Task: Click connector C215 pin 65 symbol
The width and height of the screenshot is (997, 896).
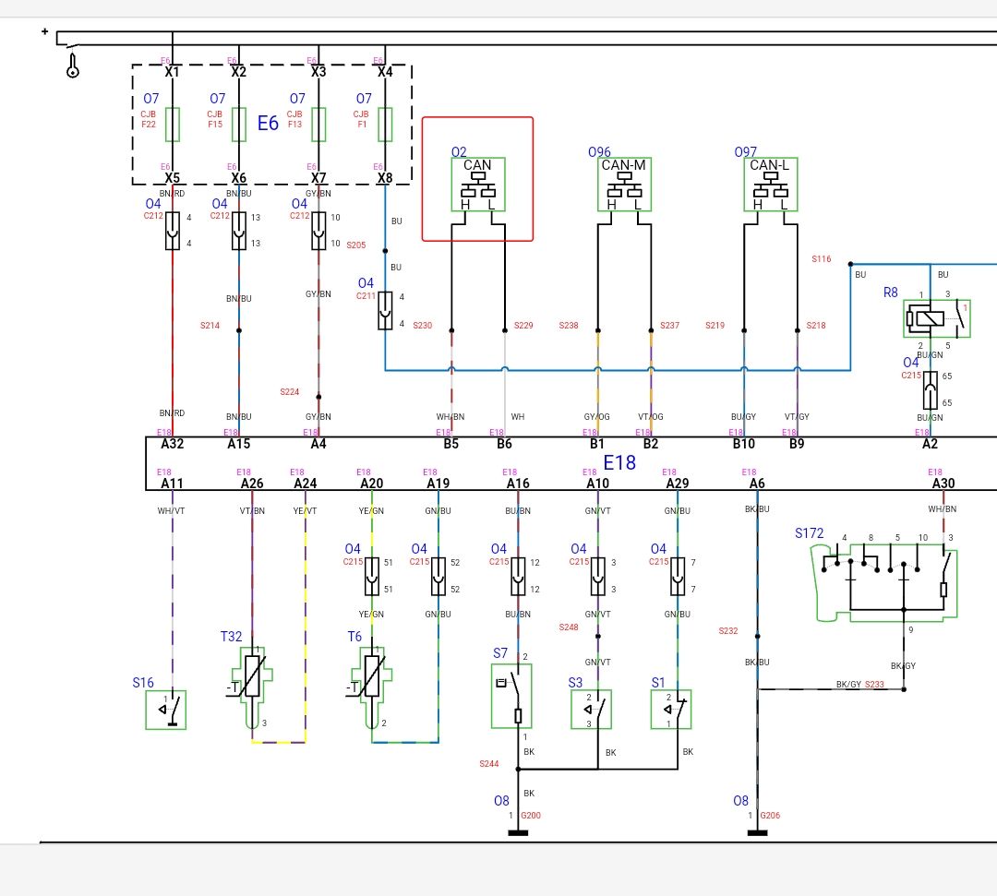Action: click(931, 390)
